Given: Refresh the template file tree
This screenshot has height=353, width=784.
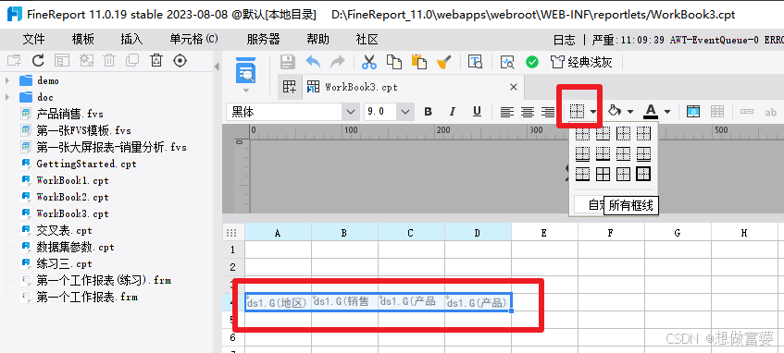Looking at the screenshot, I should point(38,61).
